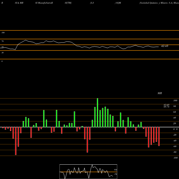Click the SQM ticker text in header
179x179 pixels.
coord(118,3)
